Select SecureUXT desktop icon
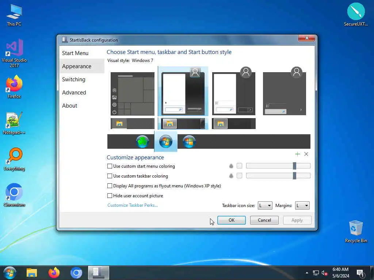The image size is (374, 280). 356,14
